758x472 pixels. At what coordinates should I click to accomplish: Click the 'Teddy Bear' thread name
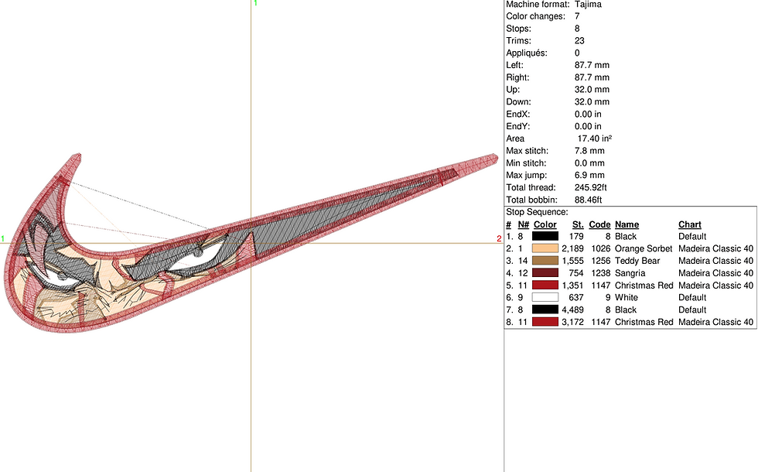click(x=637, y=261)
